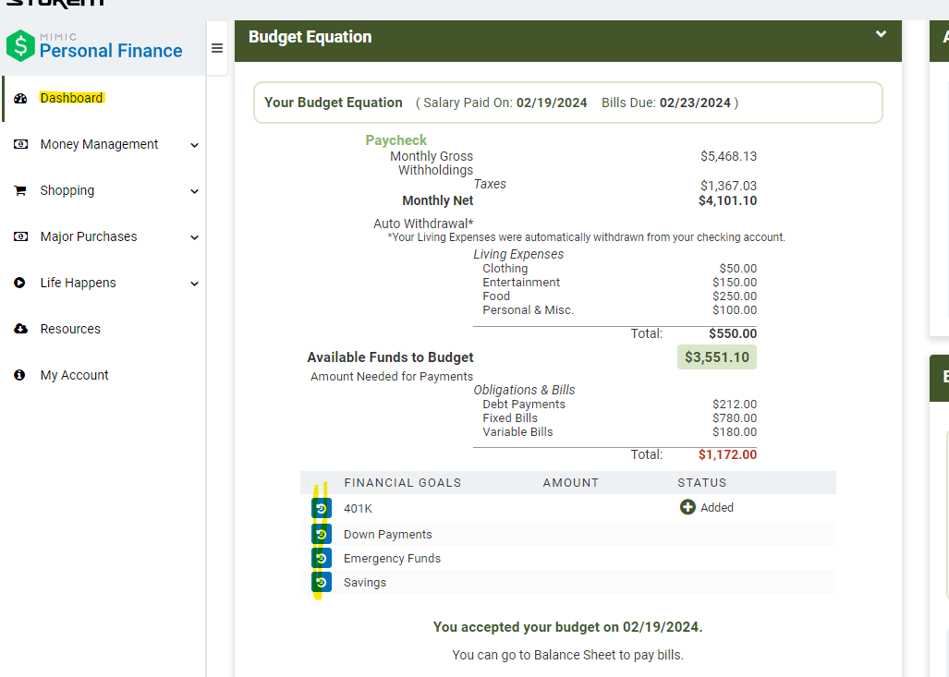This screenshot has height=677, width=949.
Task: Collapse the Budget Equation panel chevron
Action: (x=882, y=34)
